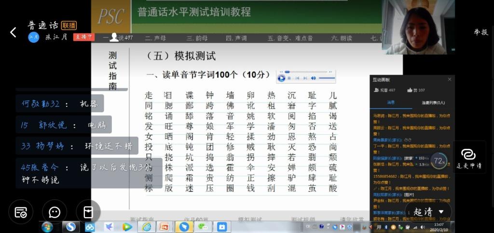Open the 五.音变、难点音 menu item
The image size is (494, 233).
pyautogui.click(x=290, y=38)
